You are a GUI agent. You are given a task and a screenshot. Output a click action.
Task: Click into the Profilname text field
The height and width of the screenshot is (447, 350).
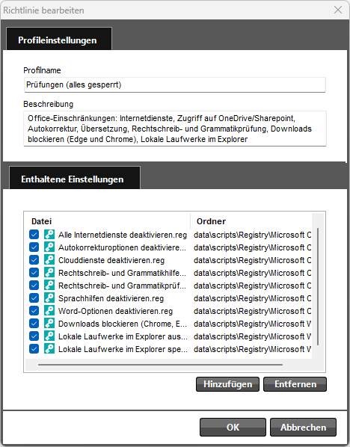[174, 84]
